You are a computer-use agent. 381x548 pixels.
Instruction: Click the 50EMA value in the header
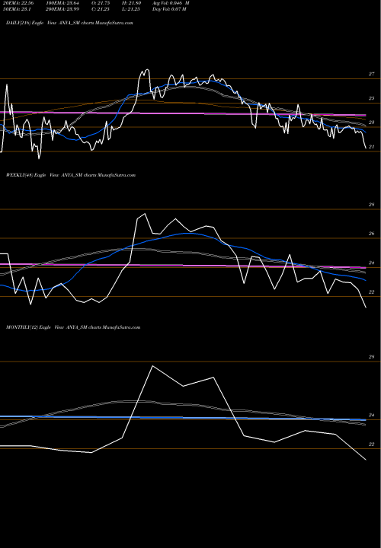[x=17, y=9]
